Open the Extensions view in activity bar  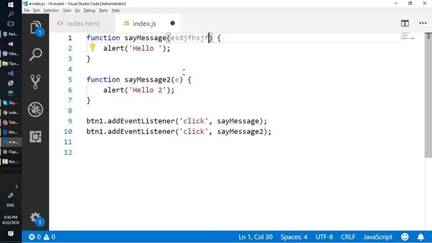coord(36,136)
